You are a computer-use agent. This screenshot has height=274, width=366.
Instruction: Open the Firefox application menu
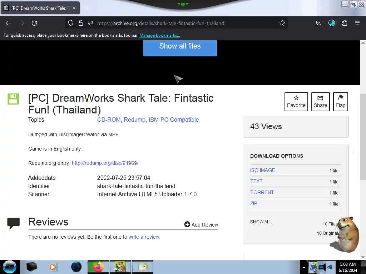(x=357, y=23)
